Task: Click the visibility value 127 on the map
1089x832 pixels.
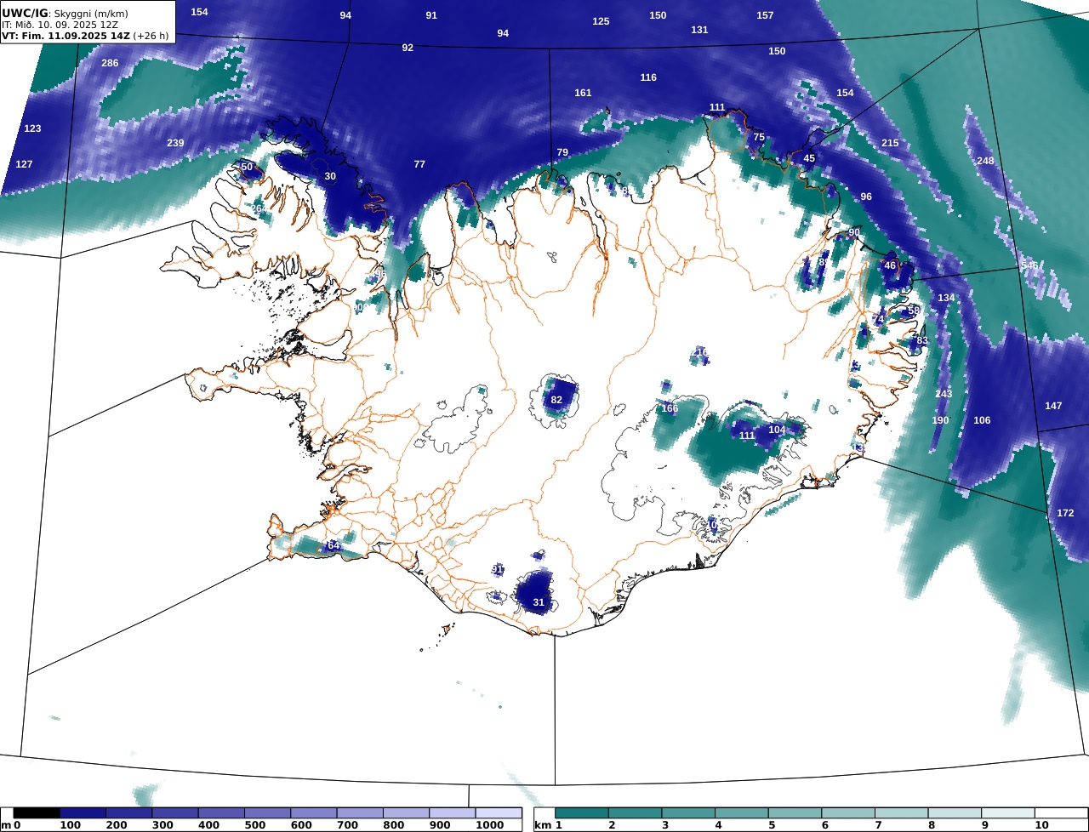Action: click(x=24, y=164)
